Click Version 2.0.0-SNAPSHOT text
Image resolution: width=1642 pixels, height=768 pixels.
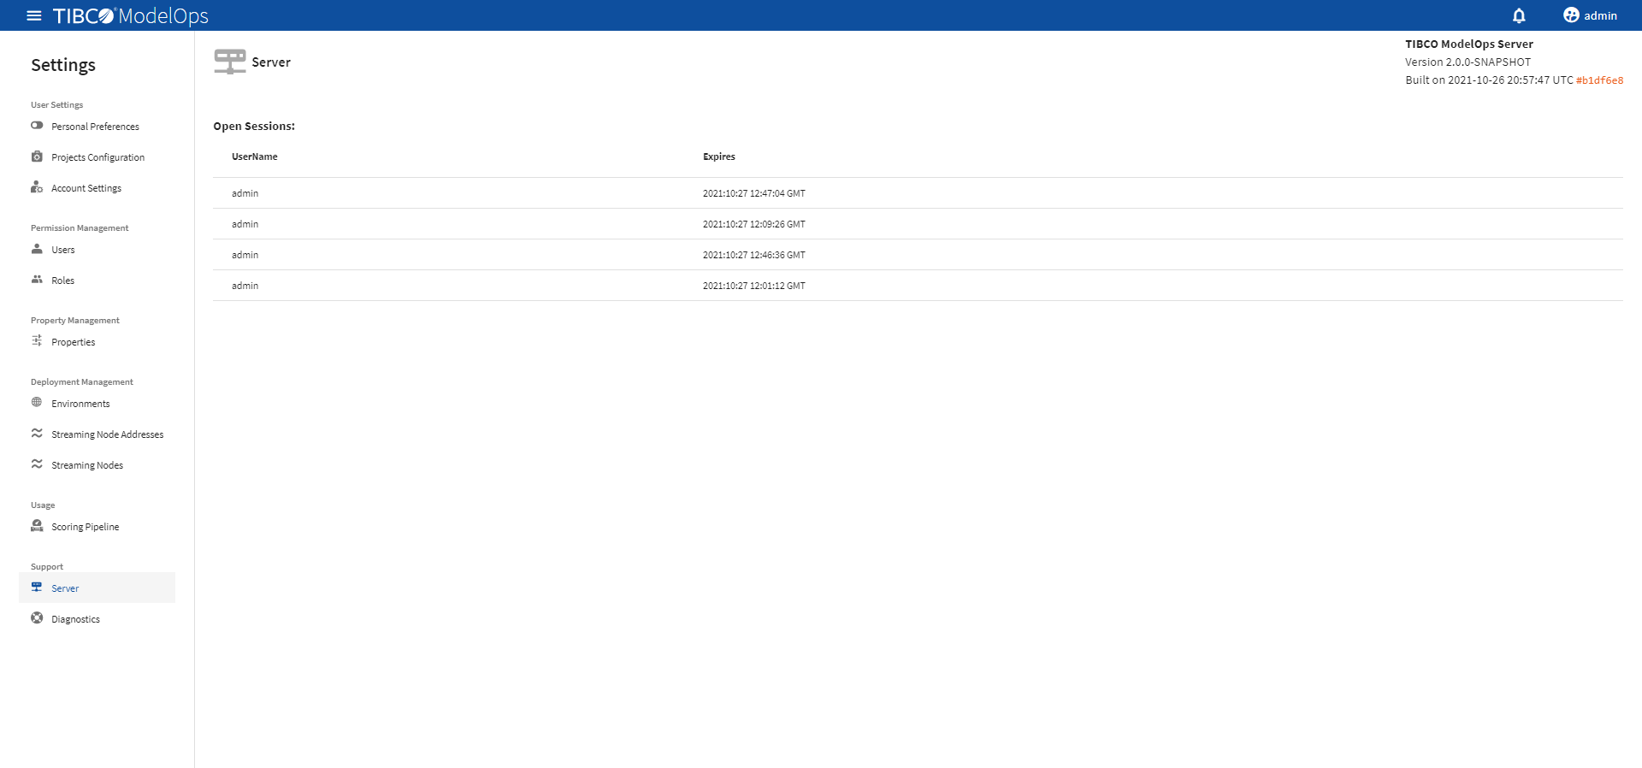[1468, 62]
